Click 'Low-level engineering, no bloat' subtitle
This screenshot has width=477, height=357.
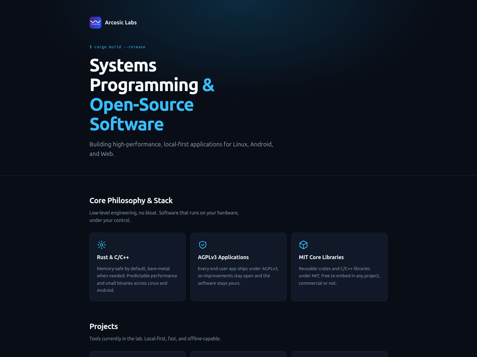[164, 217]
